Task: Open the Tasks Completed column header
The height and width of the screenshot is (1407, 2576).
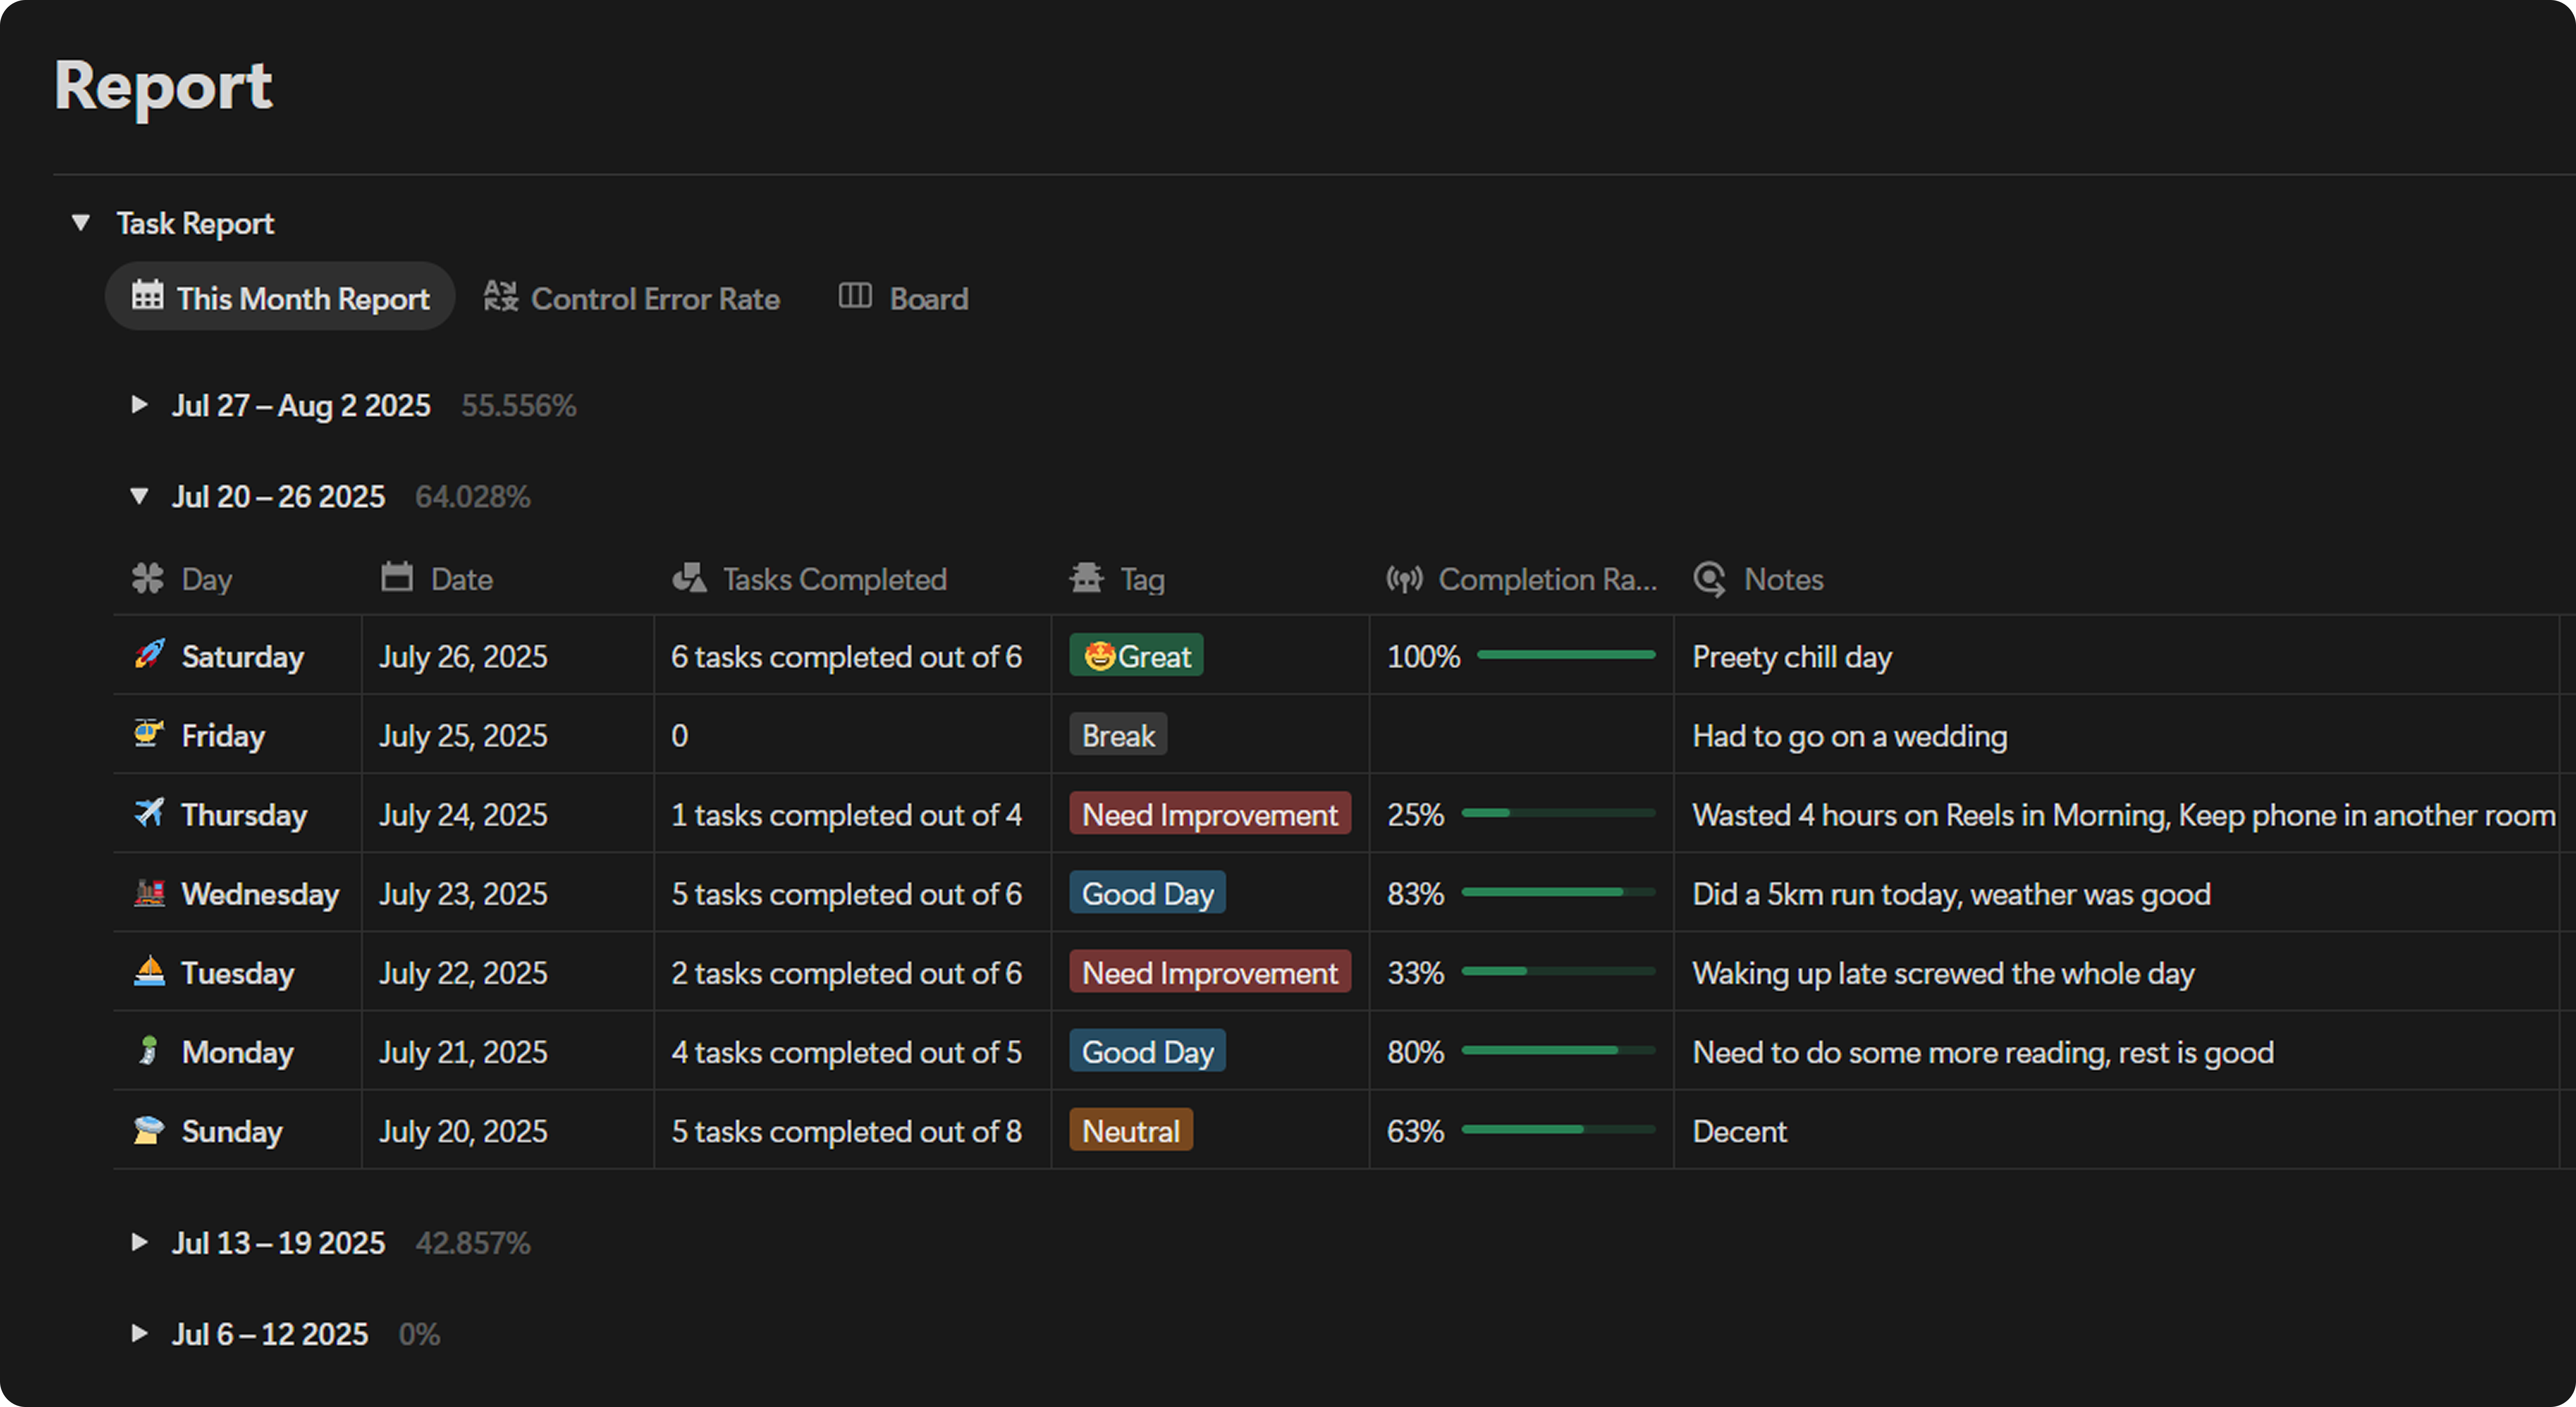Action: click(853, 579)
